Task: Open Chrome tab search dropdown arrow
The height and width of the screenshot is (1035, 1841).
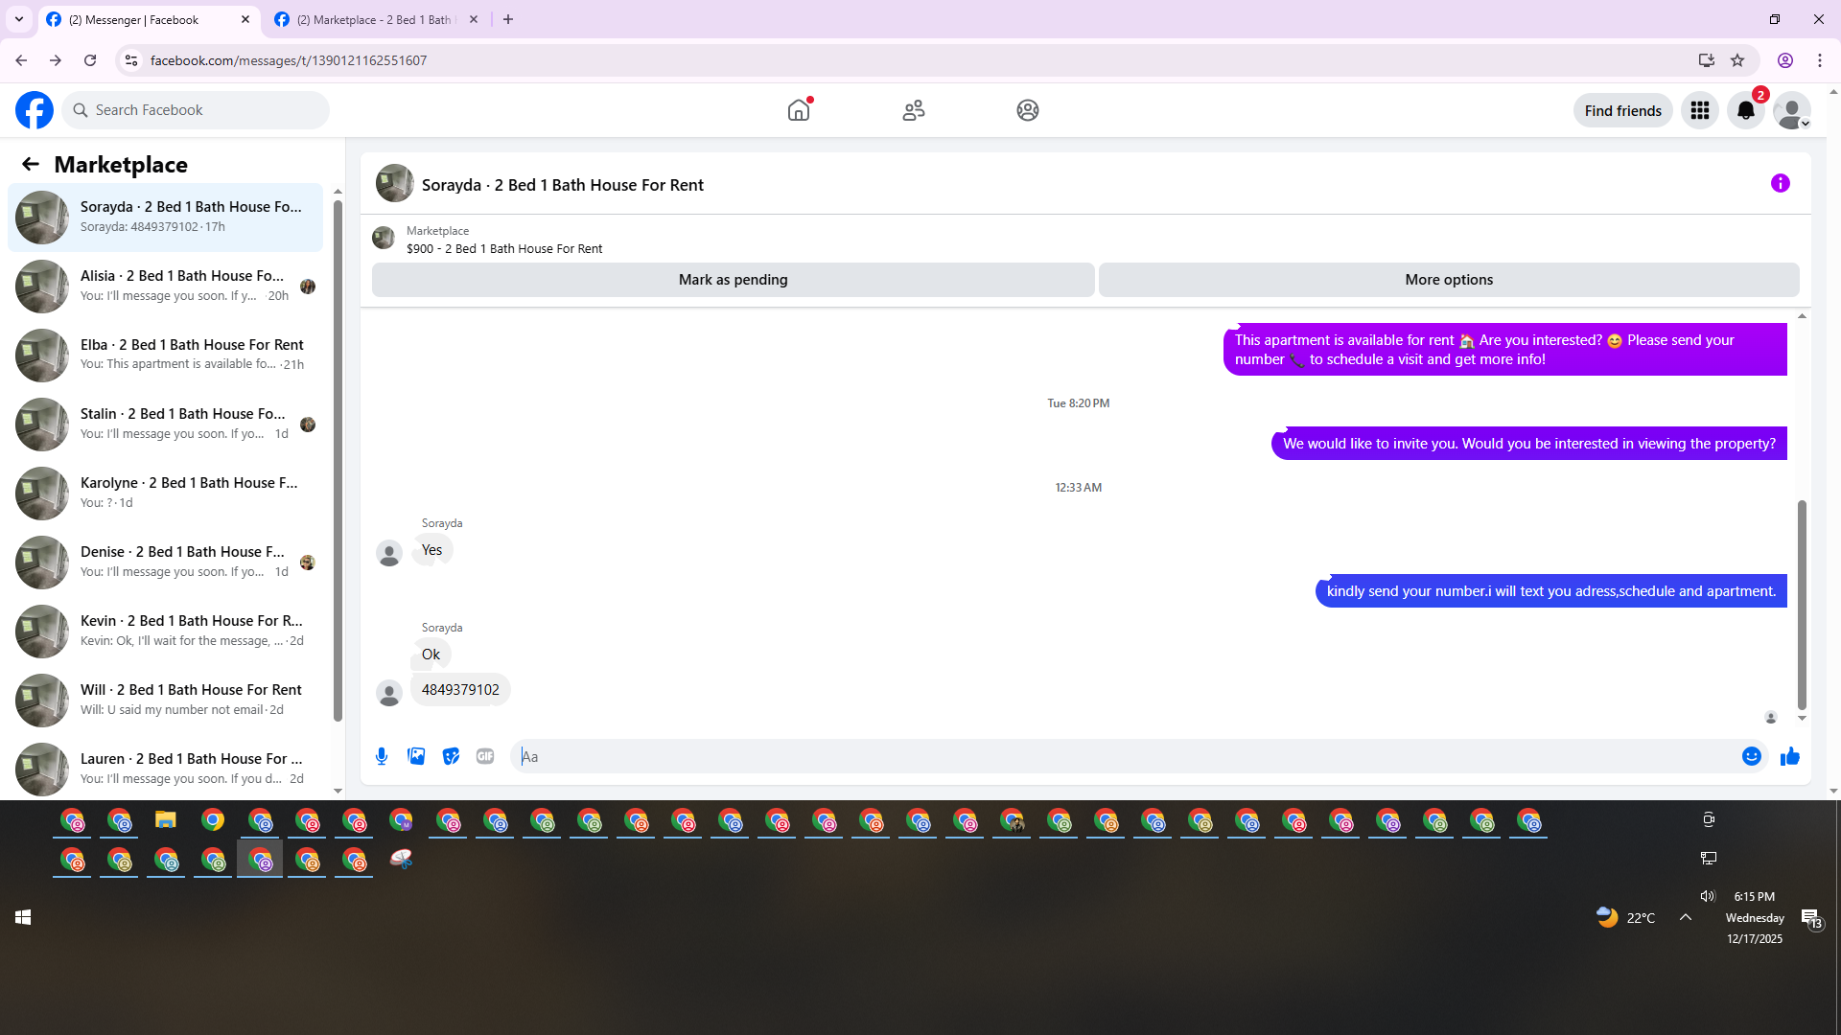Action: 18,19
